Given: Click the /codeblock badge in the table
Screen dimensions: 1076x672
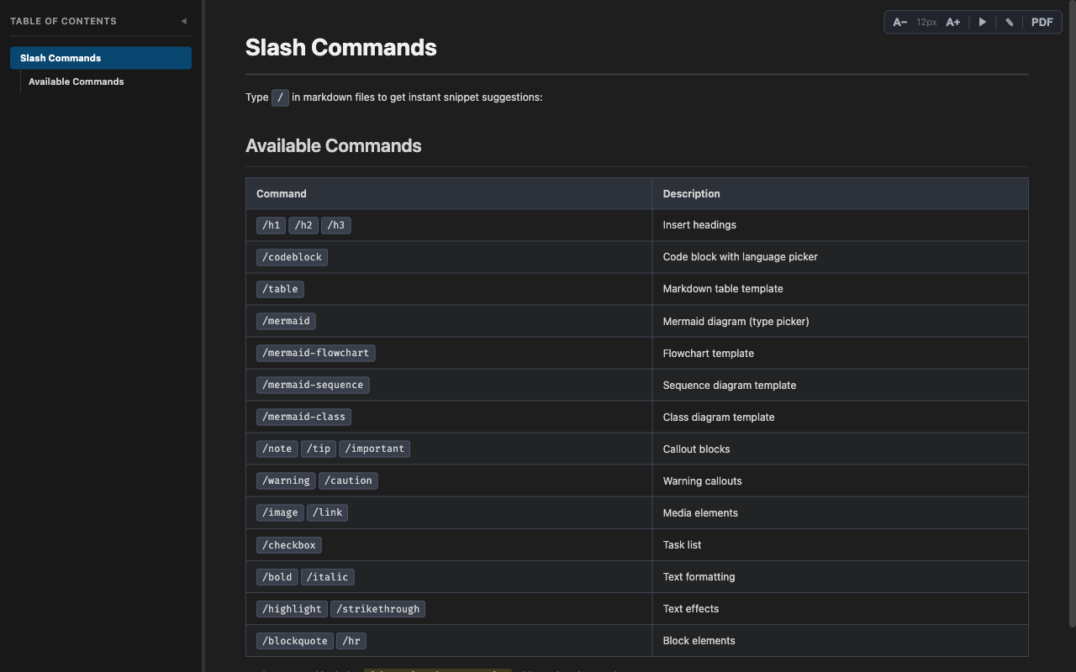Looking at the screenshot, I should point(292,257).
